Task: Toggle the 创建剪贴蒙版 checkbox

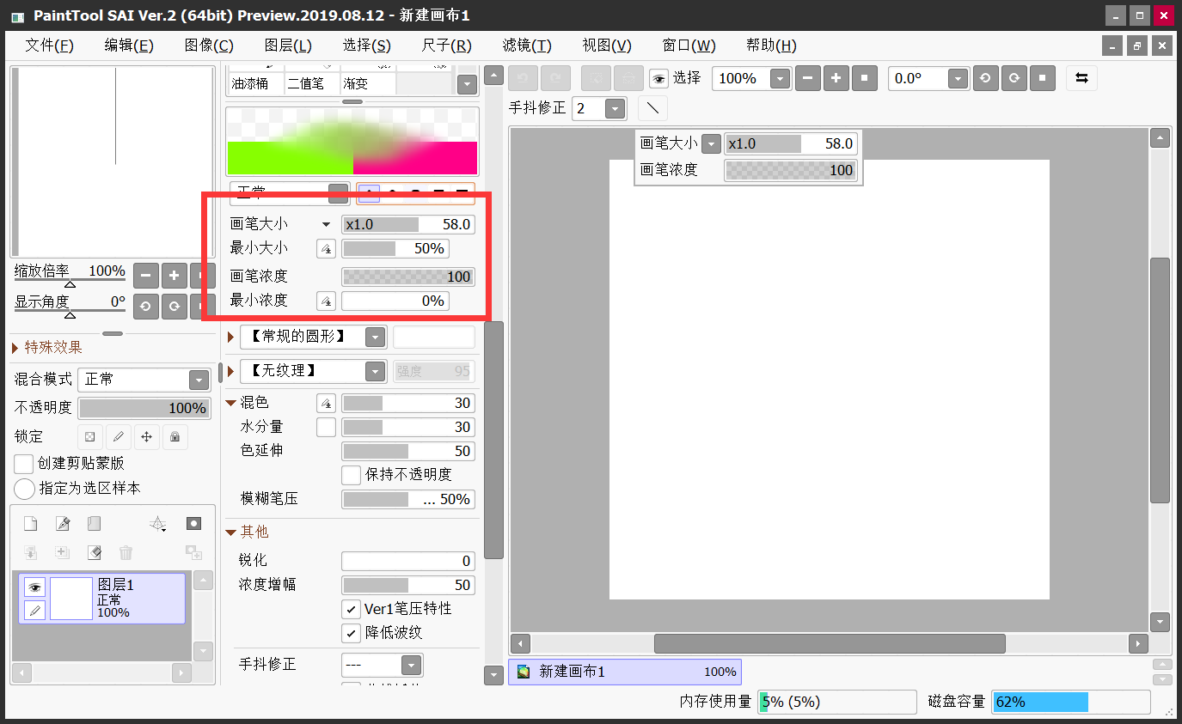Action: (x=24, y=464)
